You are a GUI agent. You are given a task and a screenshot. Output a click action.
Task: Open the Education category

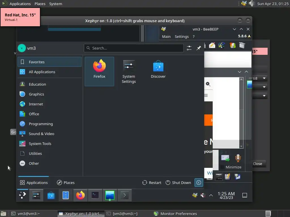pyautogui.click(x=49, y=84)
